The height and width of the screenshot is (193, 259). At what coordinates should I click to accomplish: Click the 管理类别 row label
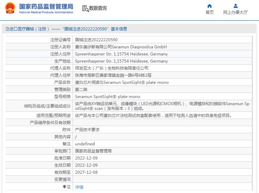tap(62, 90)
